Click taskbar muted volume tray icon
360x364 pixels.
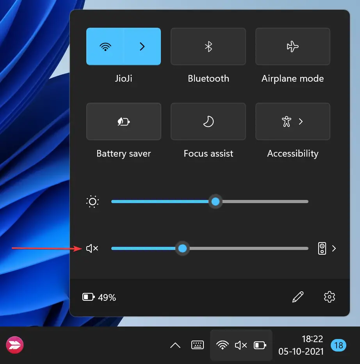pyautogui.click(x=241, y=345)
